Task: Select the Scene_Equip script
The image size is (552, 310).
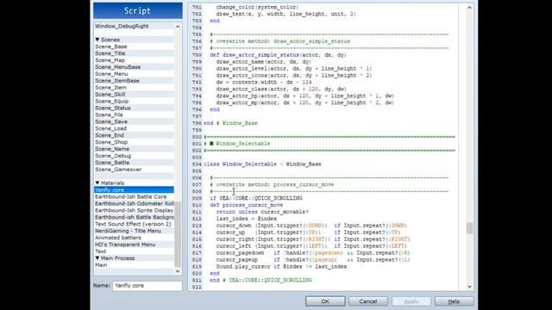Action: click(135, 102)
